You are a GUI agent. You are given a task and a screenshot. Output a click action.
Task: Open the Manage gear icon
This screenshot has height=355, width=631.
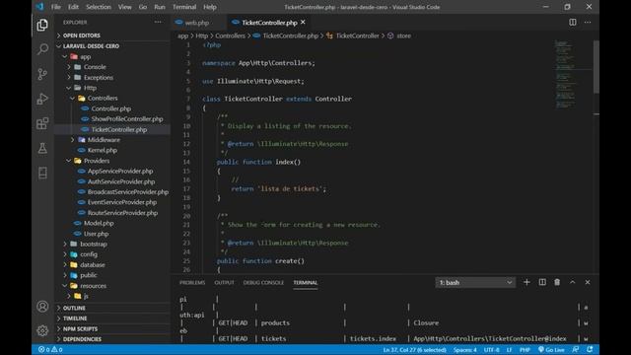coord(42,331)
